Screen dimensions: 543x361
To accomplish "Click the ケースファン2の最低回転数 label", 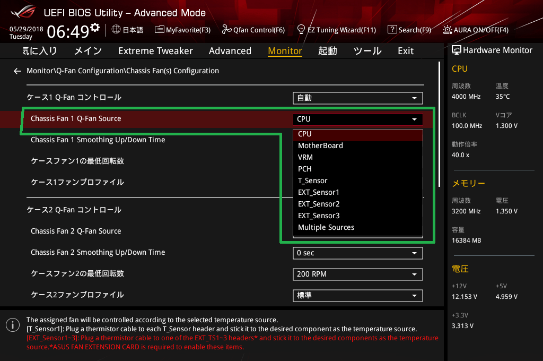I will coord(77,273).
